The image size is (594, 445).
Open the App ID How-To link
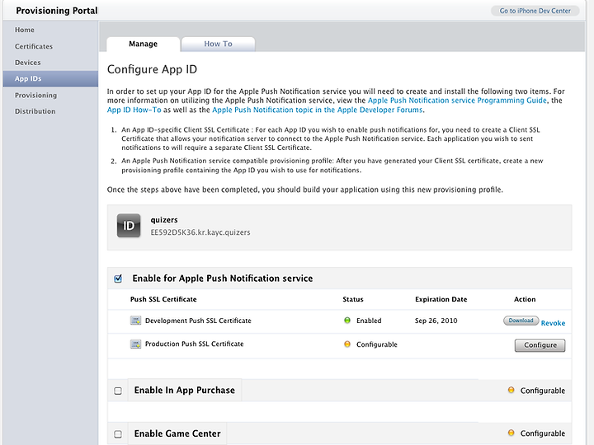pyautogui.click(x=134, y=110)
